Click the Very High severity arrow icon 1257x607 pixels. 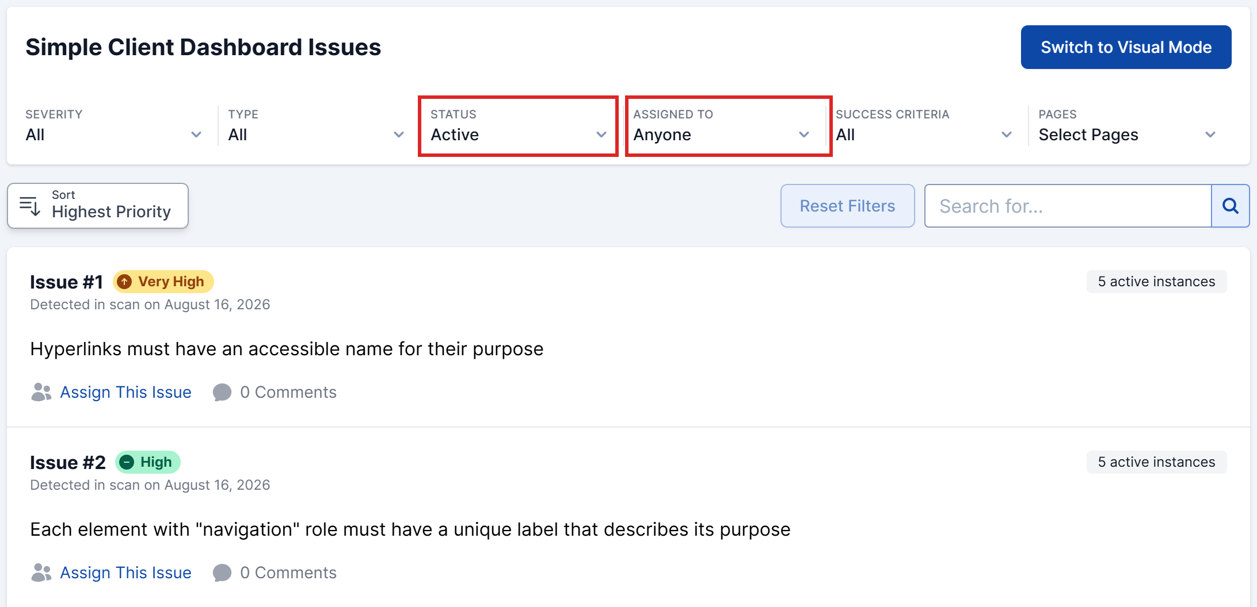(x=124, y=282)
